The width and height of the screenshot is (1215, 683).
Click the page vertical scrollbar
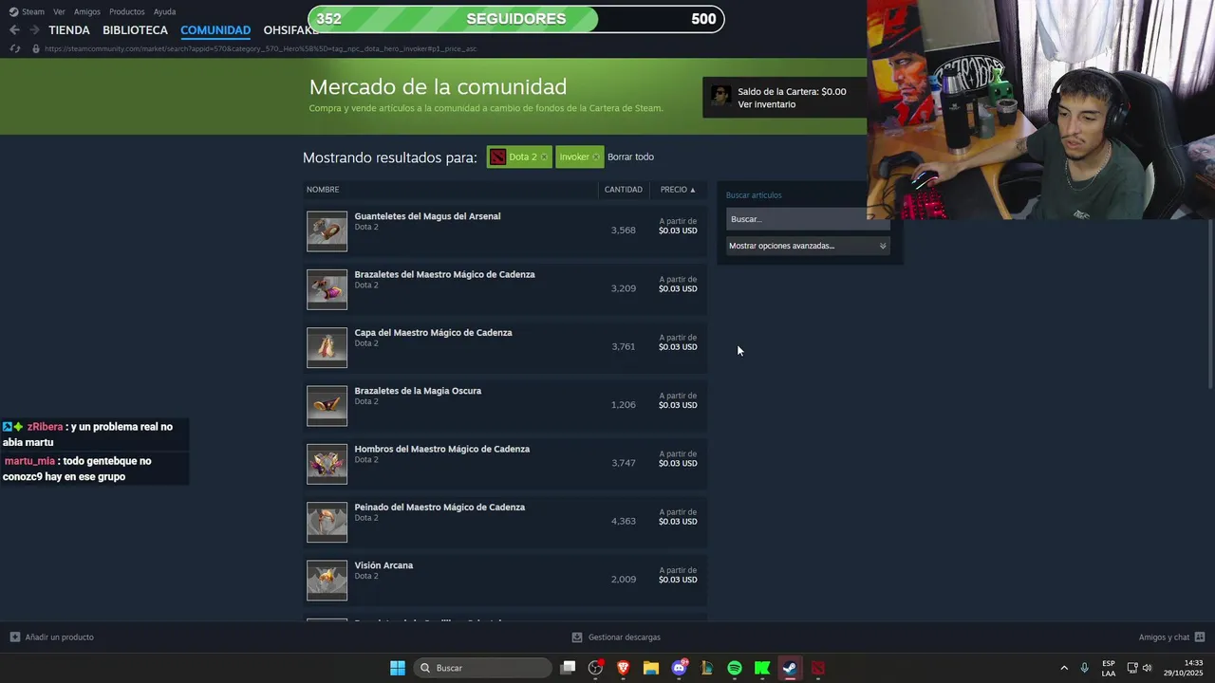(x=1210, y=304)
